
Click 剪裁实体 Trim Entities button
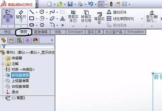[x=73, y=16]
